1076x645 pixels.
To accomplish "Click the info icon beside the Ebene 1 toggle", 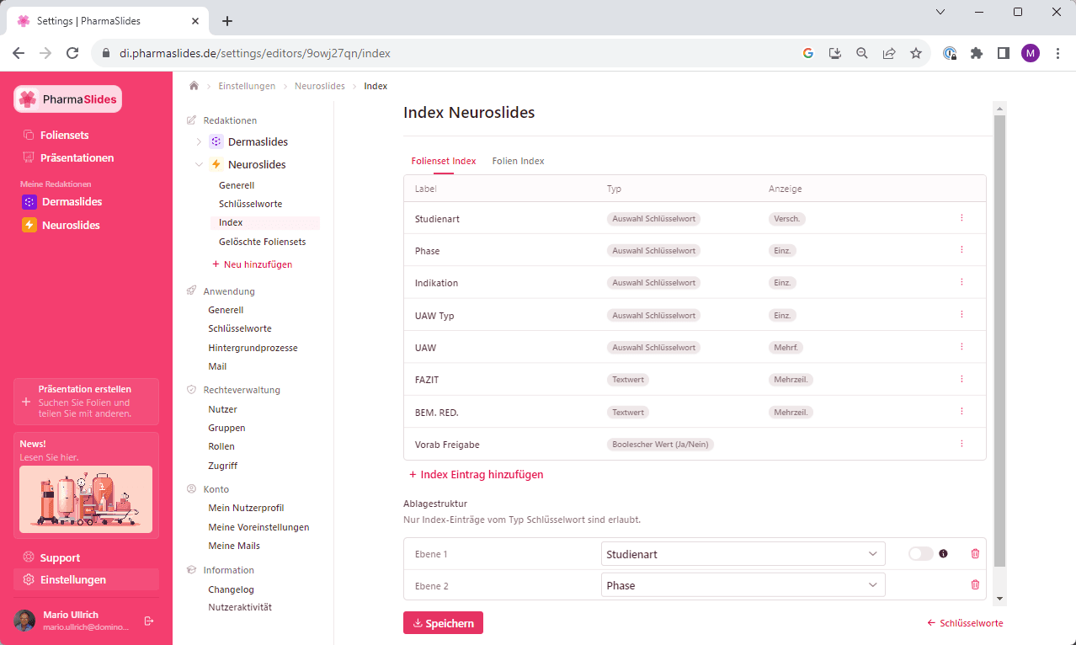I will [x=943, y=553].
